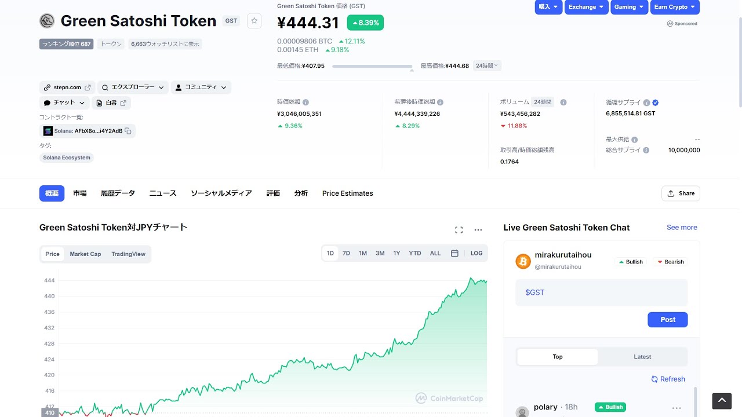742x417 pixels.
Task: Open polary post options menu
Action: 676,407
